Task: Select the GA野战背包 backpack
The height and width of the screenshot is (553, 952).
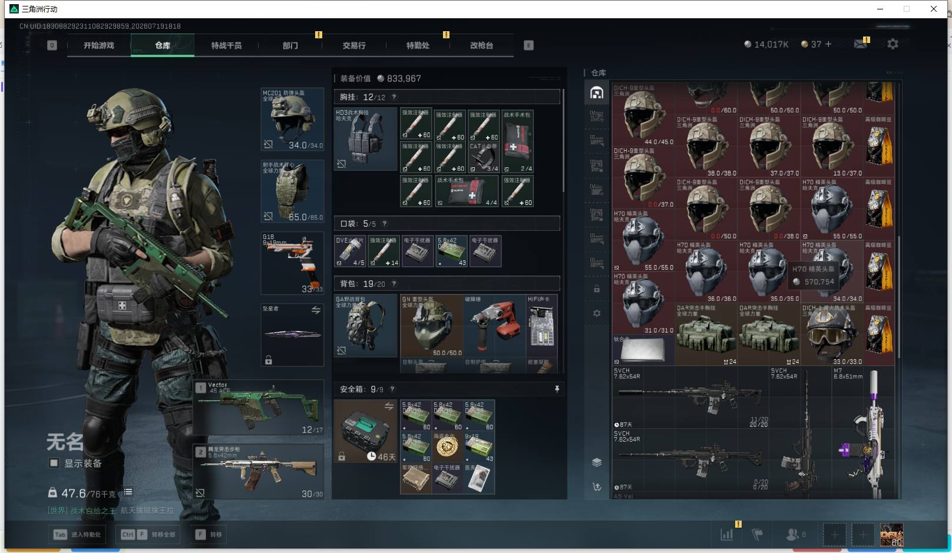Action: point(366,326)
